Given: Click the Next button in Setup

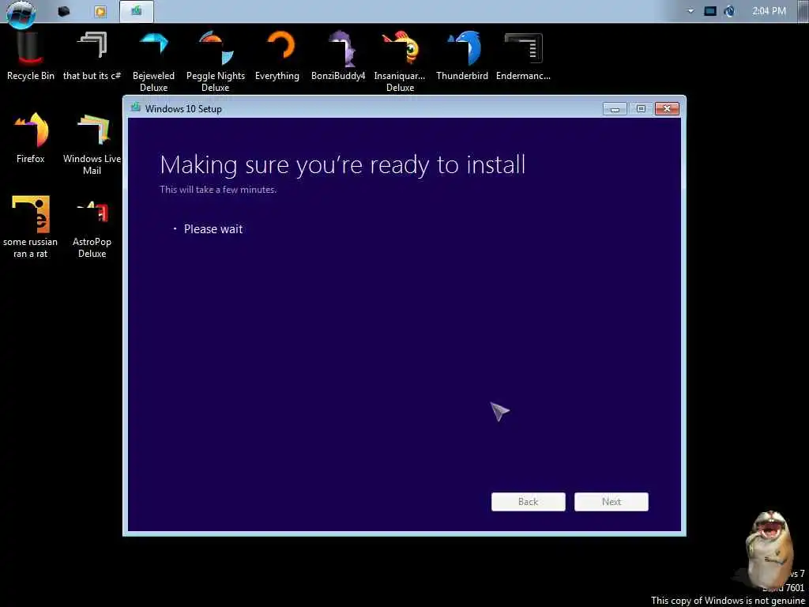Looking at the screenshot, I should (x=611, y=502).
